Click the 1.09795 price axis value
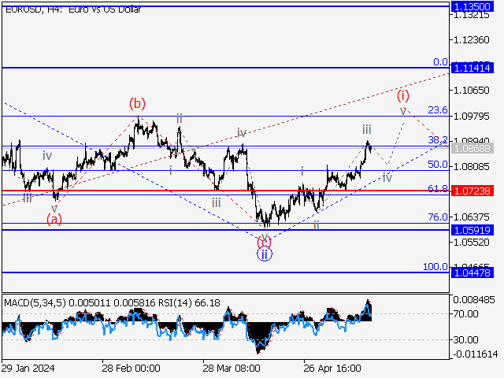 tap(471, 116)
